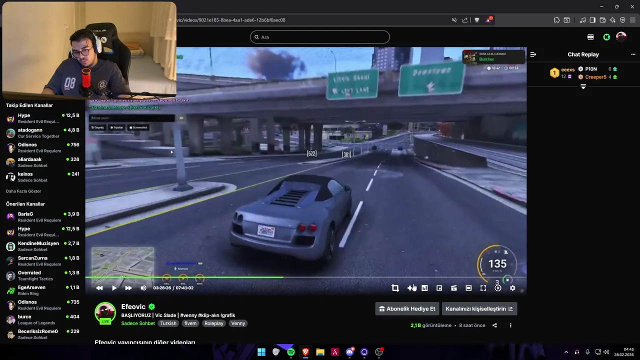Open the Brave Wallet icon

point(602,20)
